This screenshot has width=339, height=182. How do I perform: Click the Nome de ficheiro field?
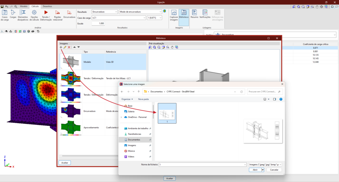click(203, 164)
